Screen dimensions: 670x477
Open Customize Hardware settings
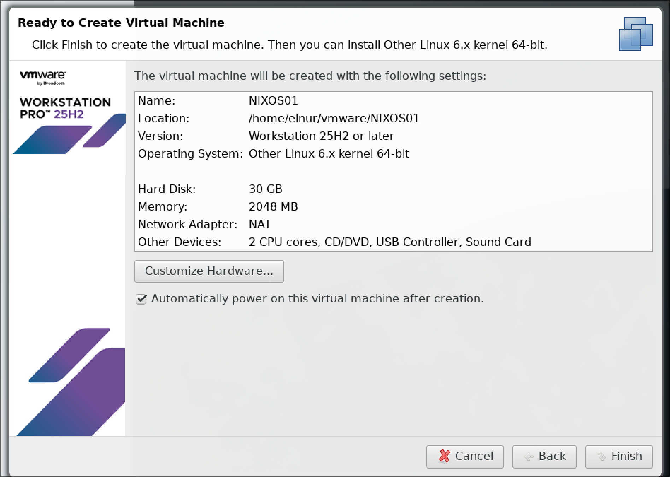[x=209, y=271]
